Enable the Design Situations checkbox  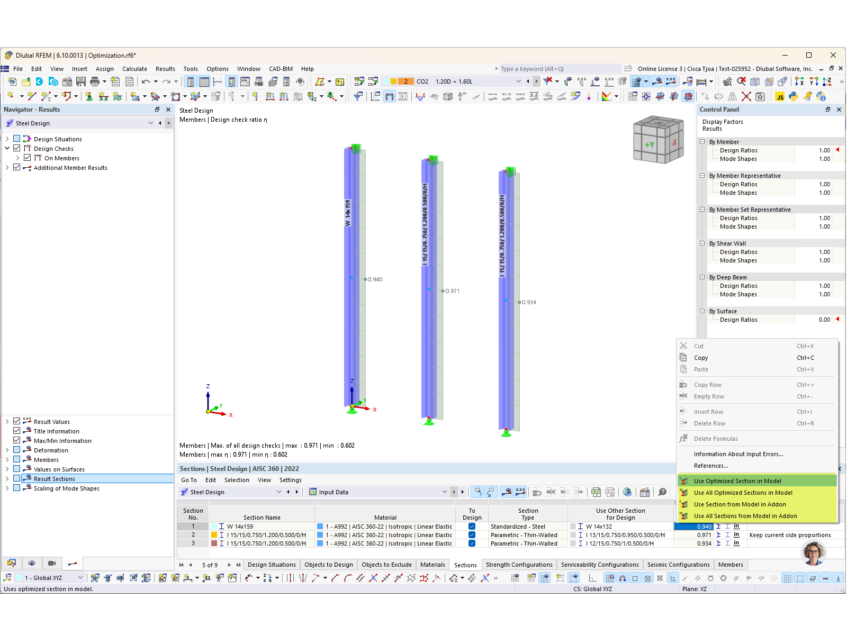click(x=16, y=139)
